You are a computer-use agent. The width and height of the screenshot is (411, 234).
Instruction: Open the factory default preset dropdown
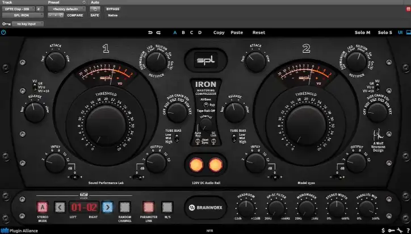[x=66, y=9]
